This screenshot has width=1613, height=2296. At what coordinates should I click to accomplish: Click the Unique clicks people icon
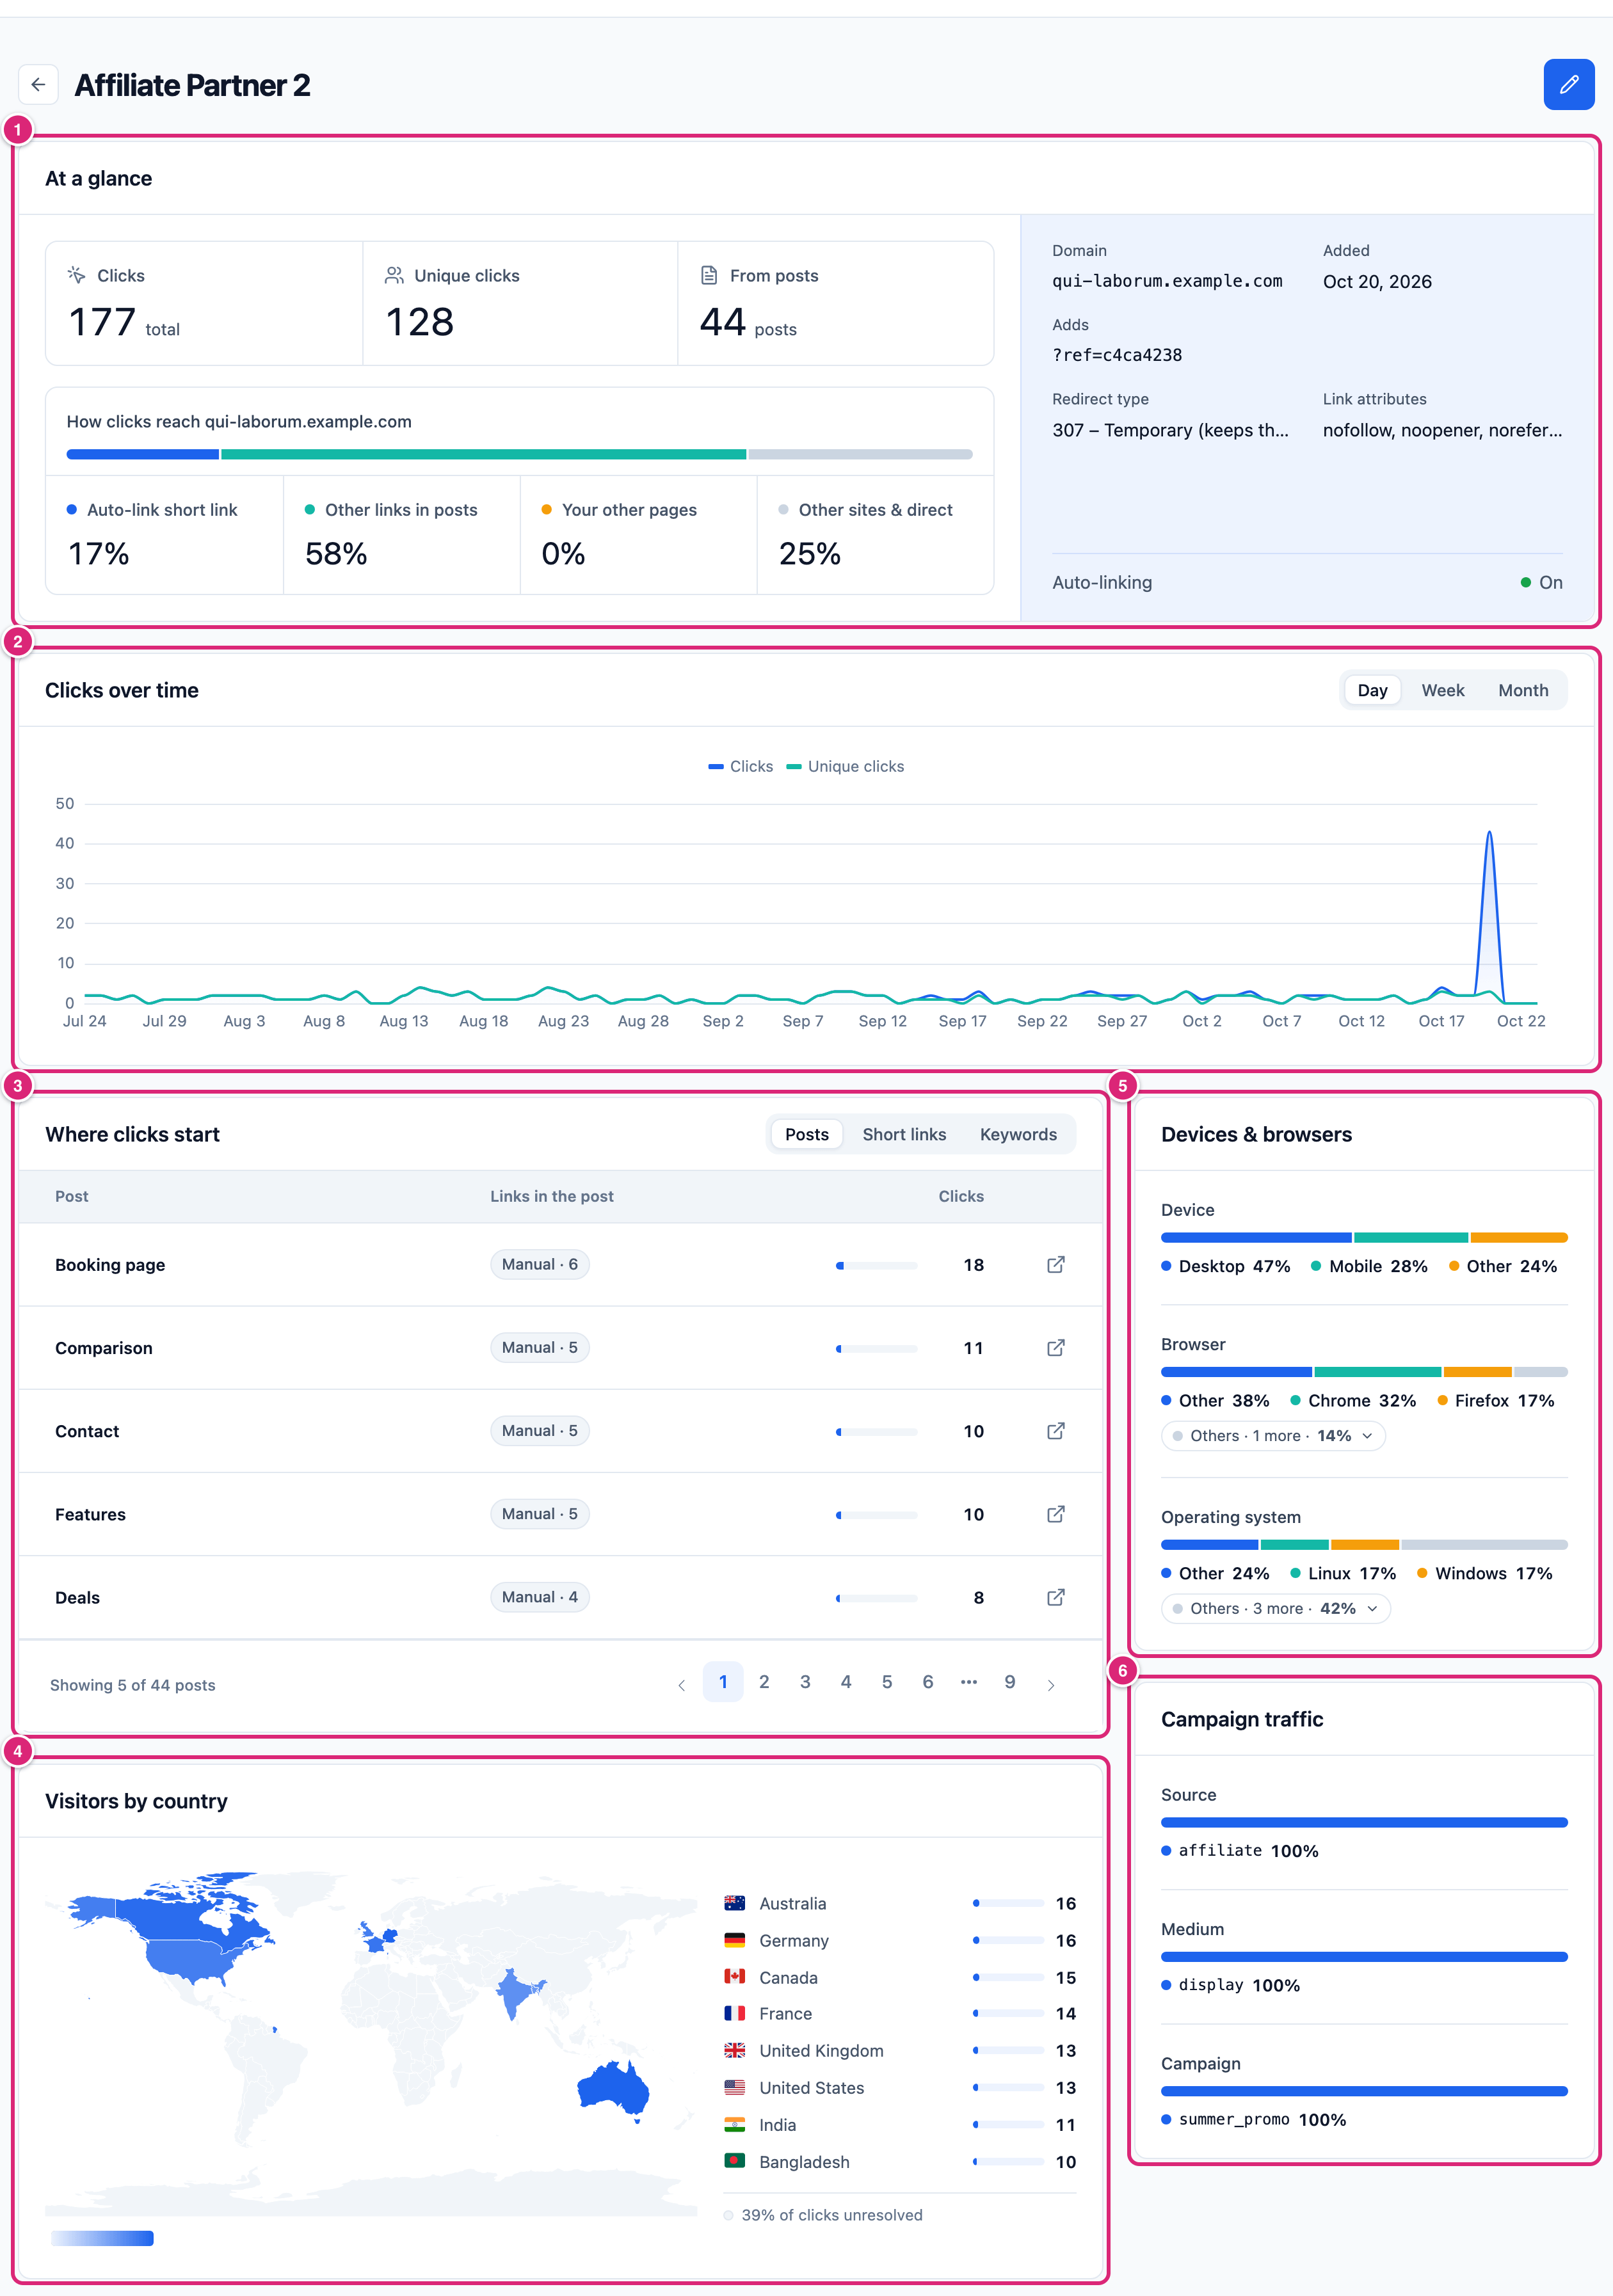394,275
